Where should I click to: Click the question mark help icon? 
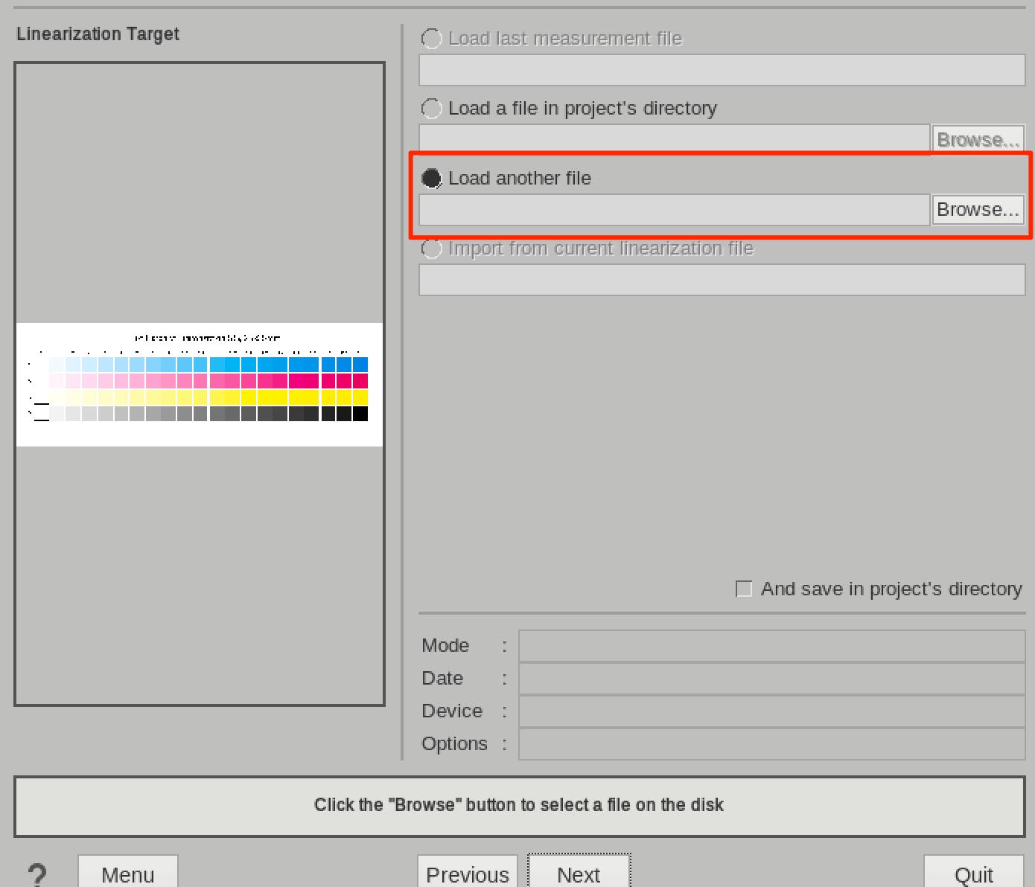click(x=36, y=874)
